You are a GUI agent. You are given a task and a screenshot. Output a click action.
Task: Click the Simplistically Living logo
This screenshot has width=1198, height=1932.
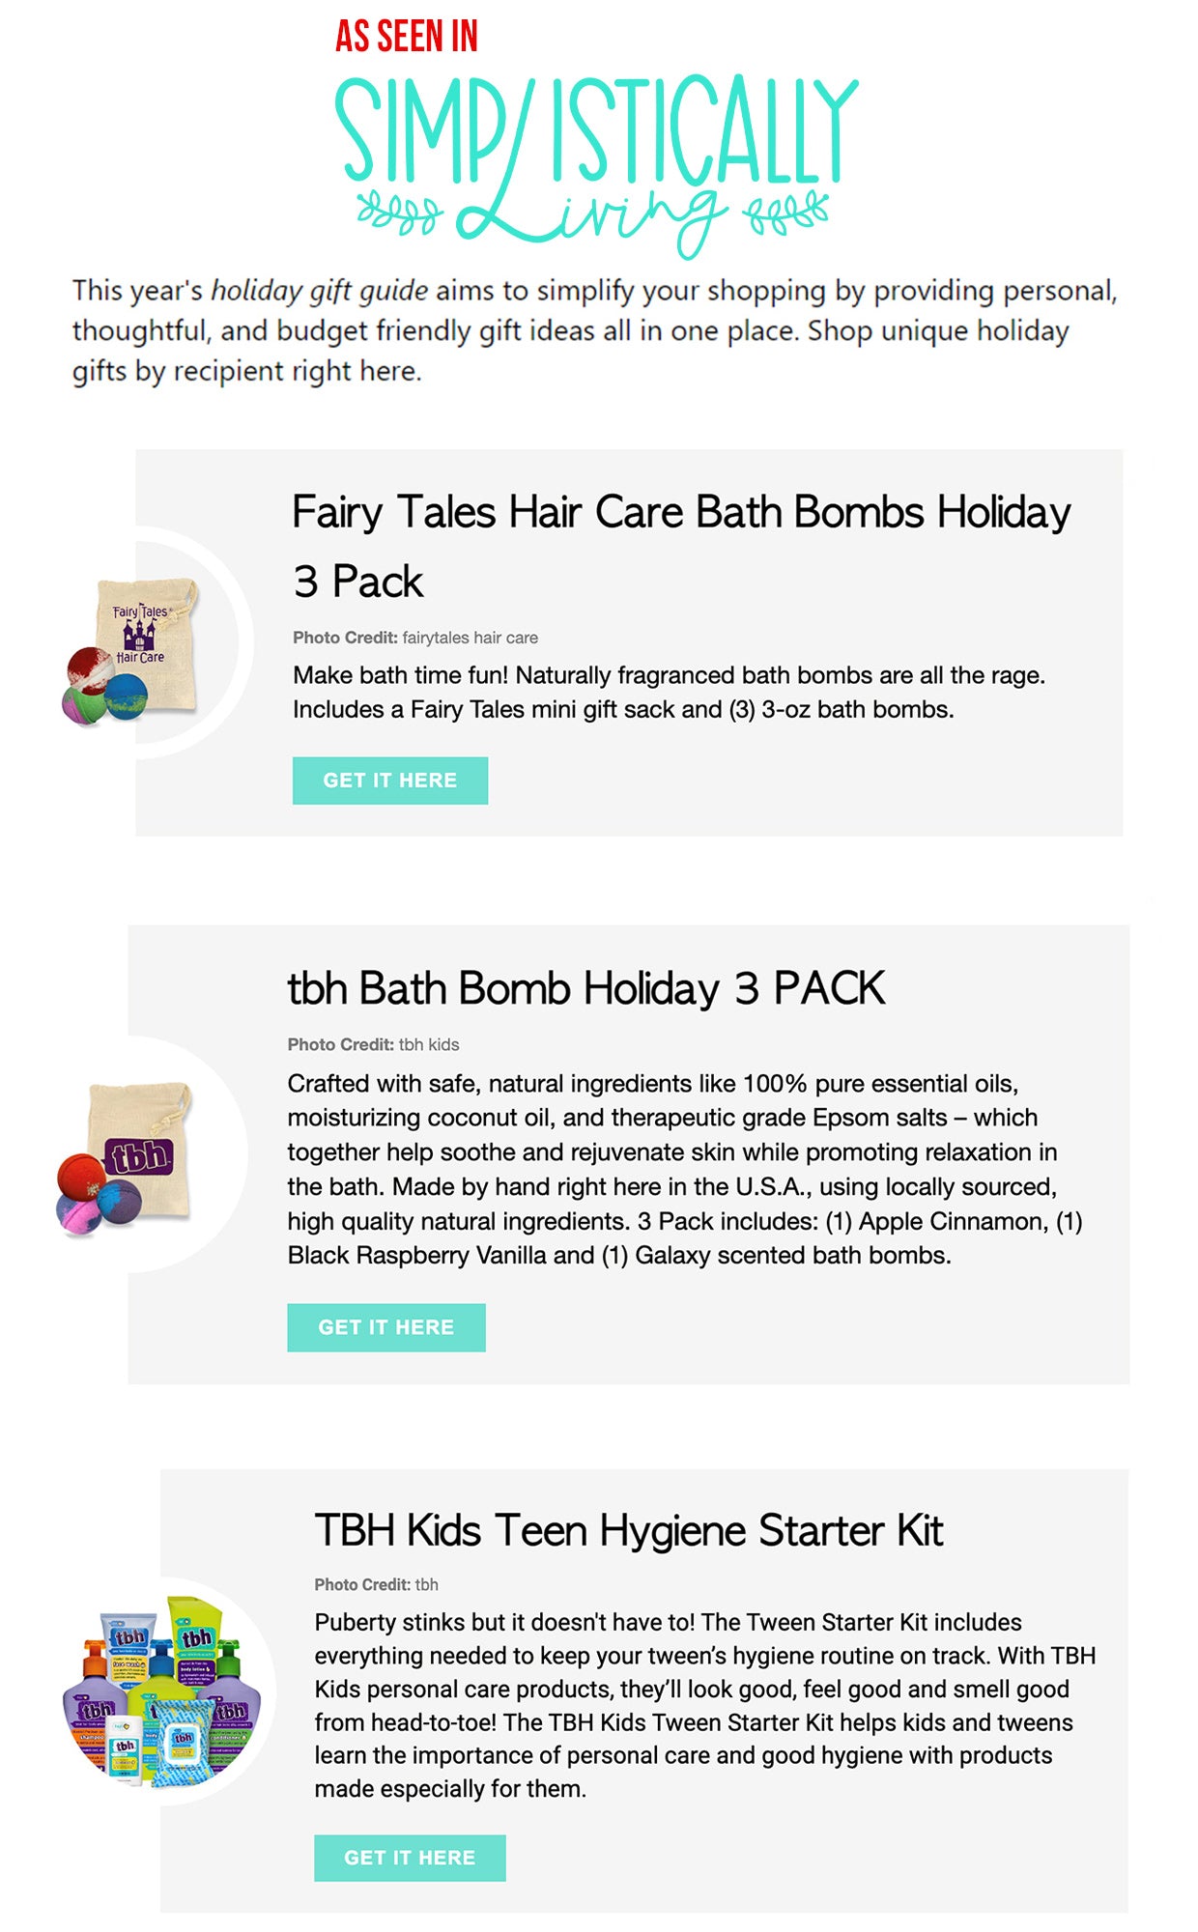(596, 166)
